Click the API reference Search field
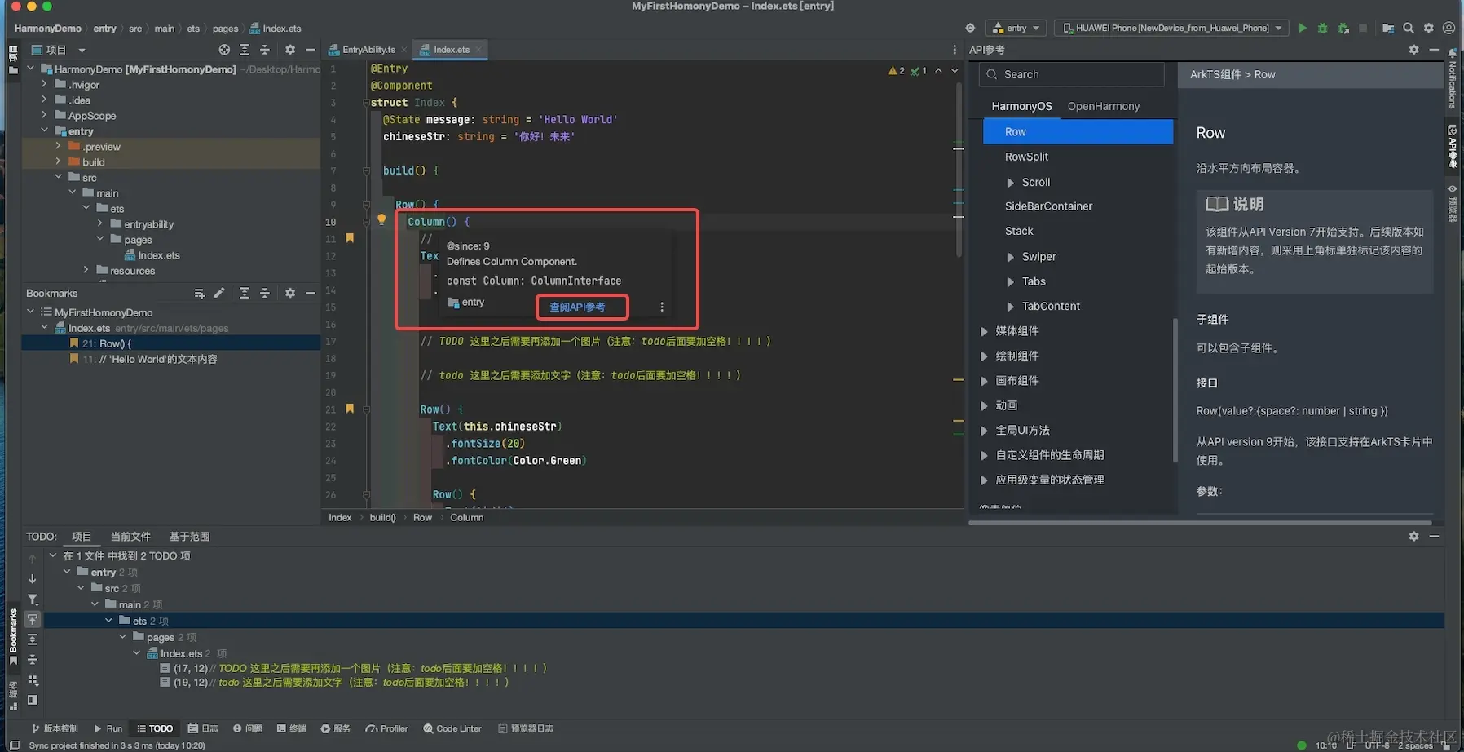Screen dimensions: 1464x752 1071,74
